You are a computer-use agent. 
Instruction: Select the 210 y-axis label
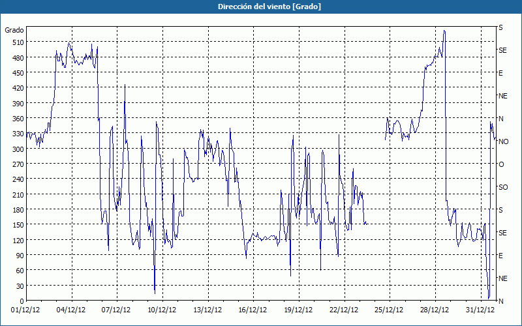18,194
